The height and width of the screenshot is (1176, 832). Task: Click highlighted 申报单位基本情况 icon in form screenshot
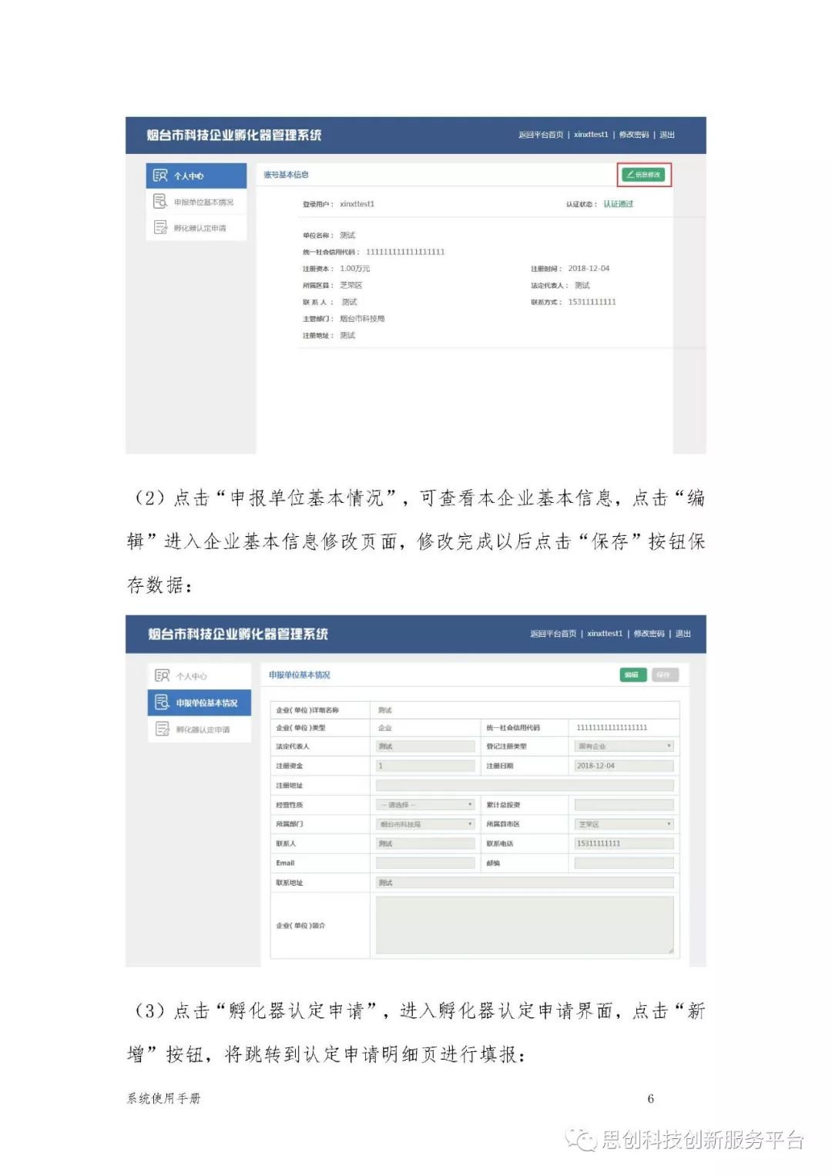pos(162,702)
